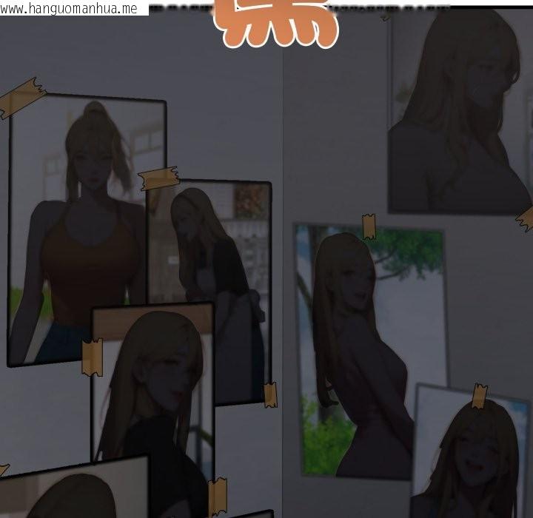533x518 pixels.
Task: Click the tape atop the green trees photo
Action: click(x=368, y=226)
